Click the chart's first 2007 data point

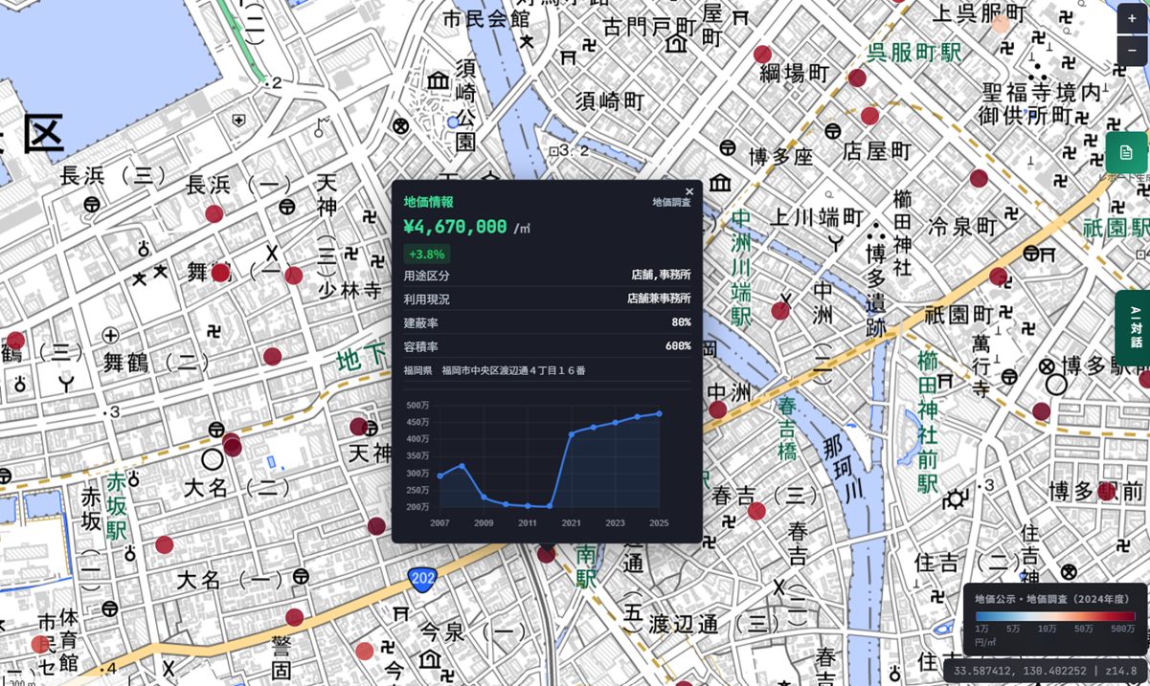point(440,476)
